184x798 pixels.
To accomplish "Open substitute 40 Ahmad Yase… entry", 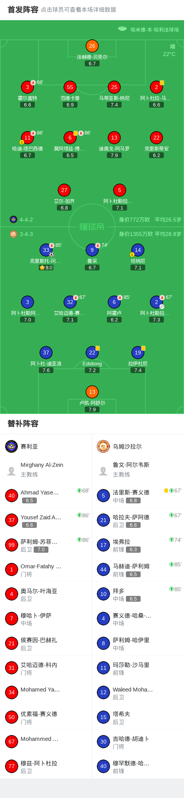I will tap(46, 496).
